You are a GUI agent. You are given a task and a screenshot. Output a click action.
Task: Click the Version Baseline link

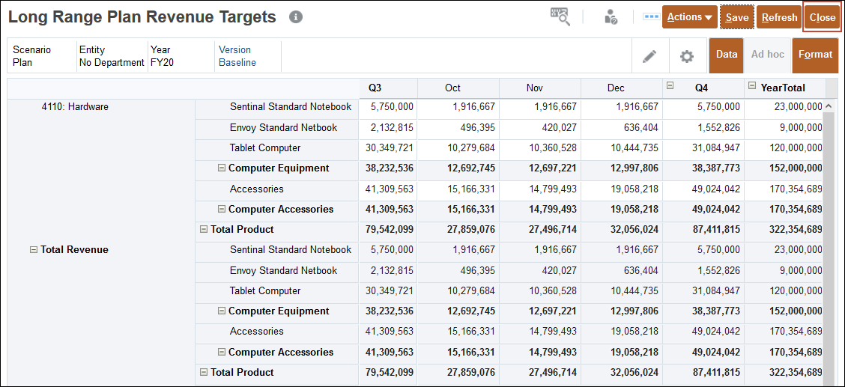pyautogui.click(x=237, y=56)
